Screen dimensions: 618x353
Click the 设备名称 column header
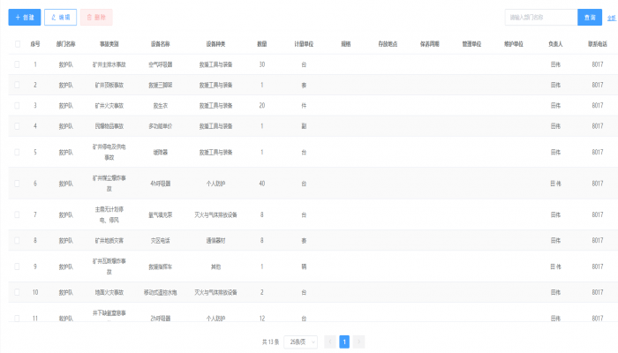point(161,43)
